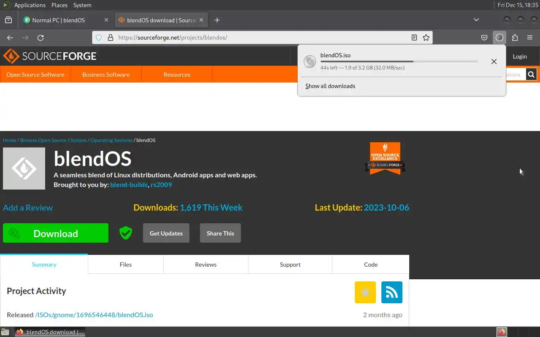
Task: Click the tracking protection shield icon
Action: pos(99,37)
